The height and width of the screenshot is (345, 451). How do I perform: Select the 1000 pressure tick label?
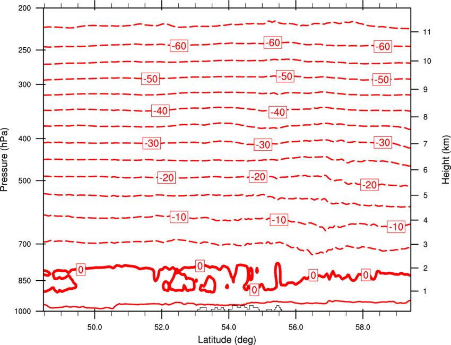(23, 312)
